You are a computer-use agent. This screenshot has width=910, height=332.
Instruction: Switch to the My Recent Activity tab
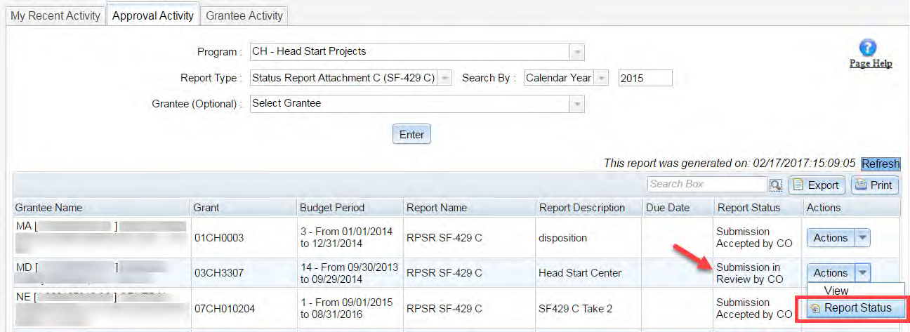pos(55,15)
